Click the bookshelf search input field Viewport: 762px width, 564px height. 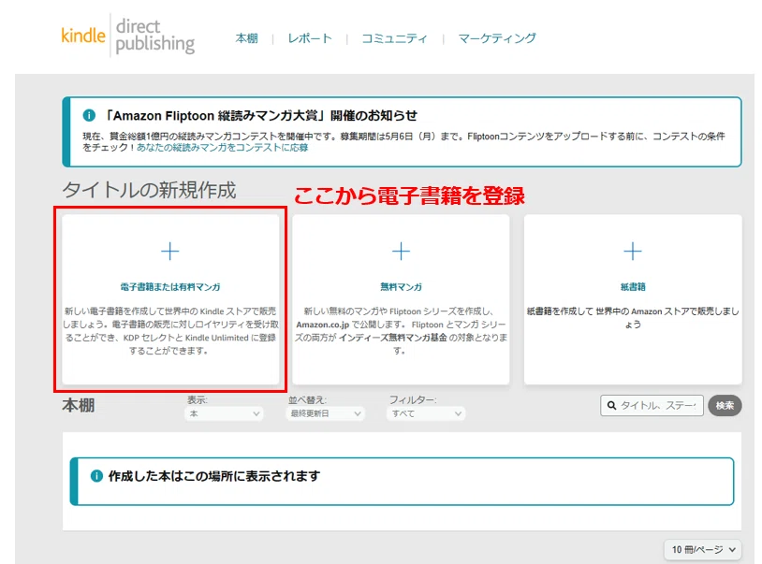(652, 405)
